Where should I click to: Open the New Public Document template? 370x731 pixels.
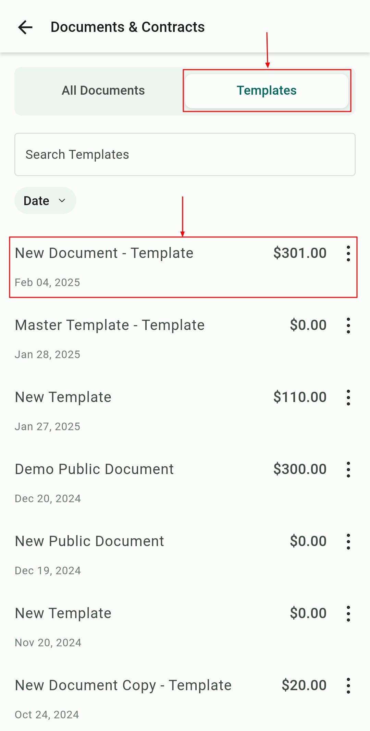(89, 542)
